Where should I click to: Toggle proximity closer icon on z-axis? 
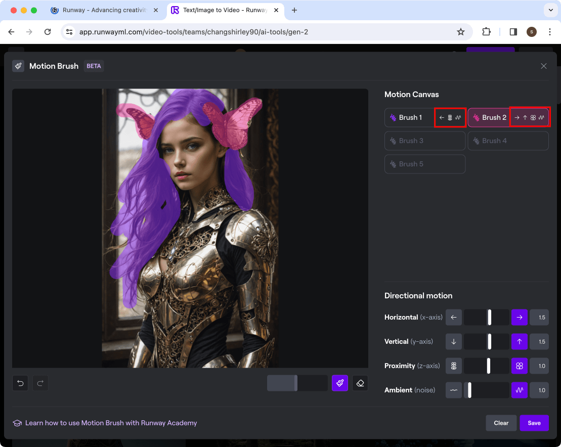coord(520,366)
